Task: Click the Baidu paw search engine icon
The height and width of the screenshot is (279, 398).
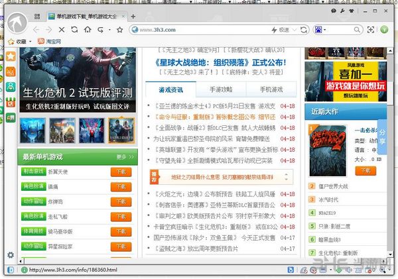Action: [318, 30]
